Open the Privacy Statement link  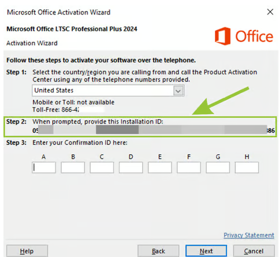(x=249, y=235)
